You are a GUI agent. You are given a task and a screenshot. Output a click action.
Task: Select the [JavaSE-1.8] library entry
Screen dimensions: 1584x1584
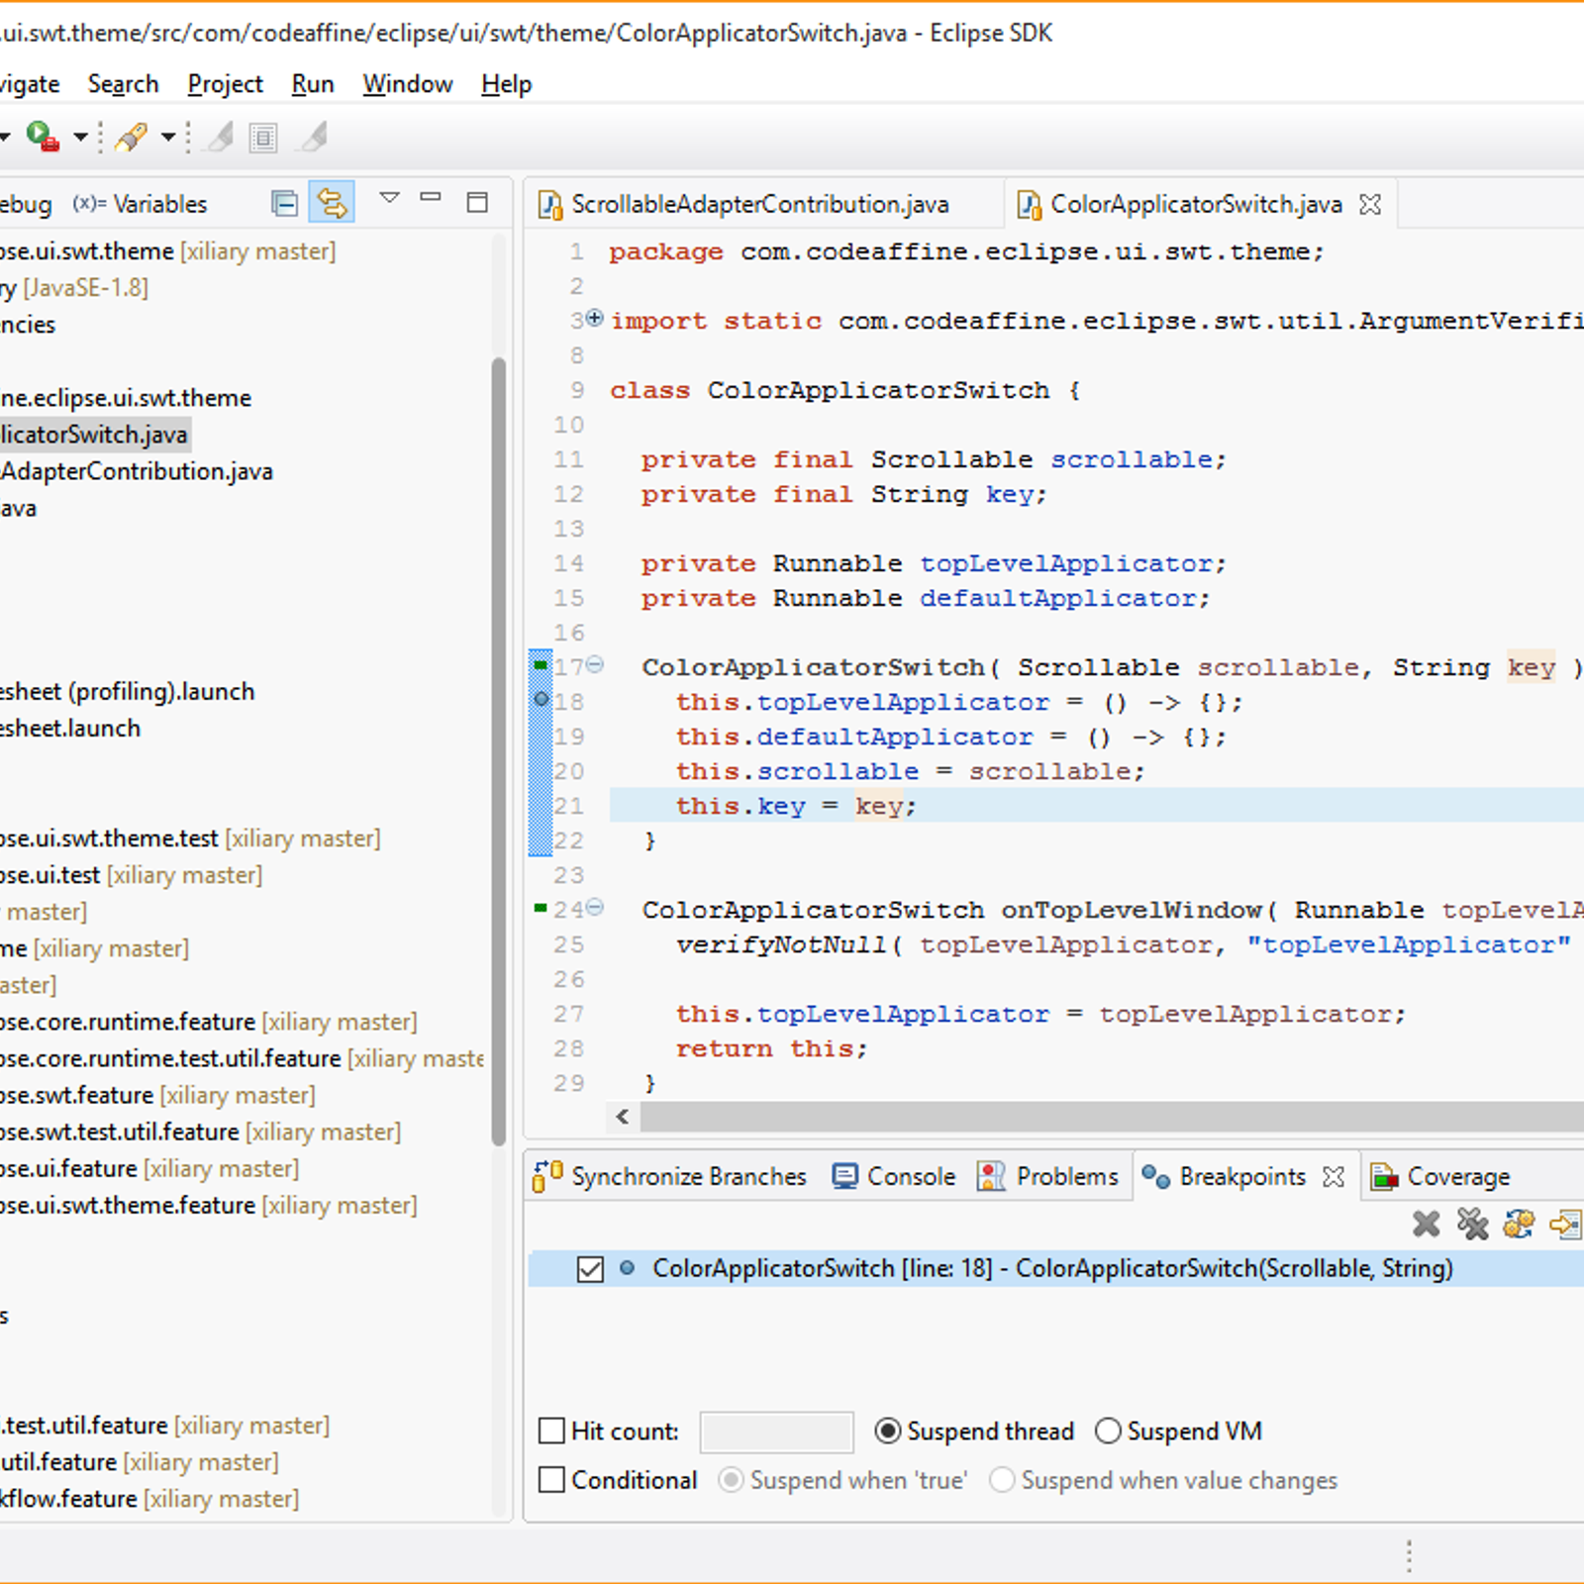(x=74, y=288)
